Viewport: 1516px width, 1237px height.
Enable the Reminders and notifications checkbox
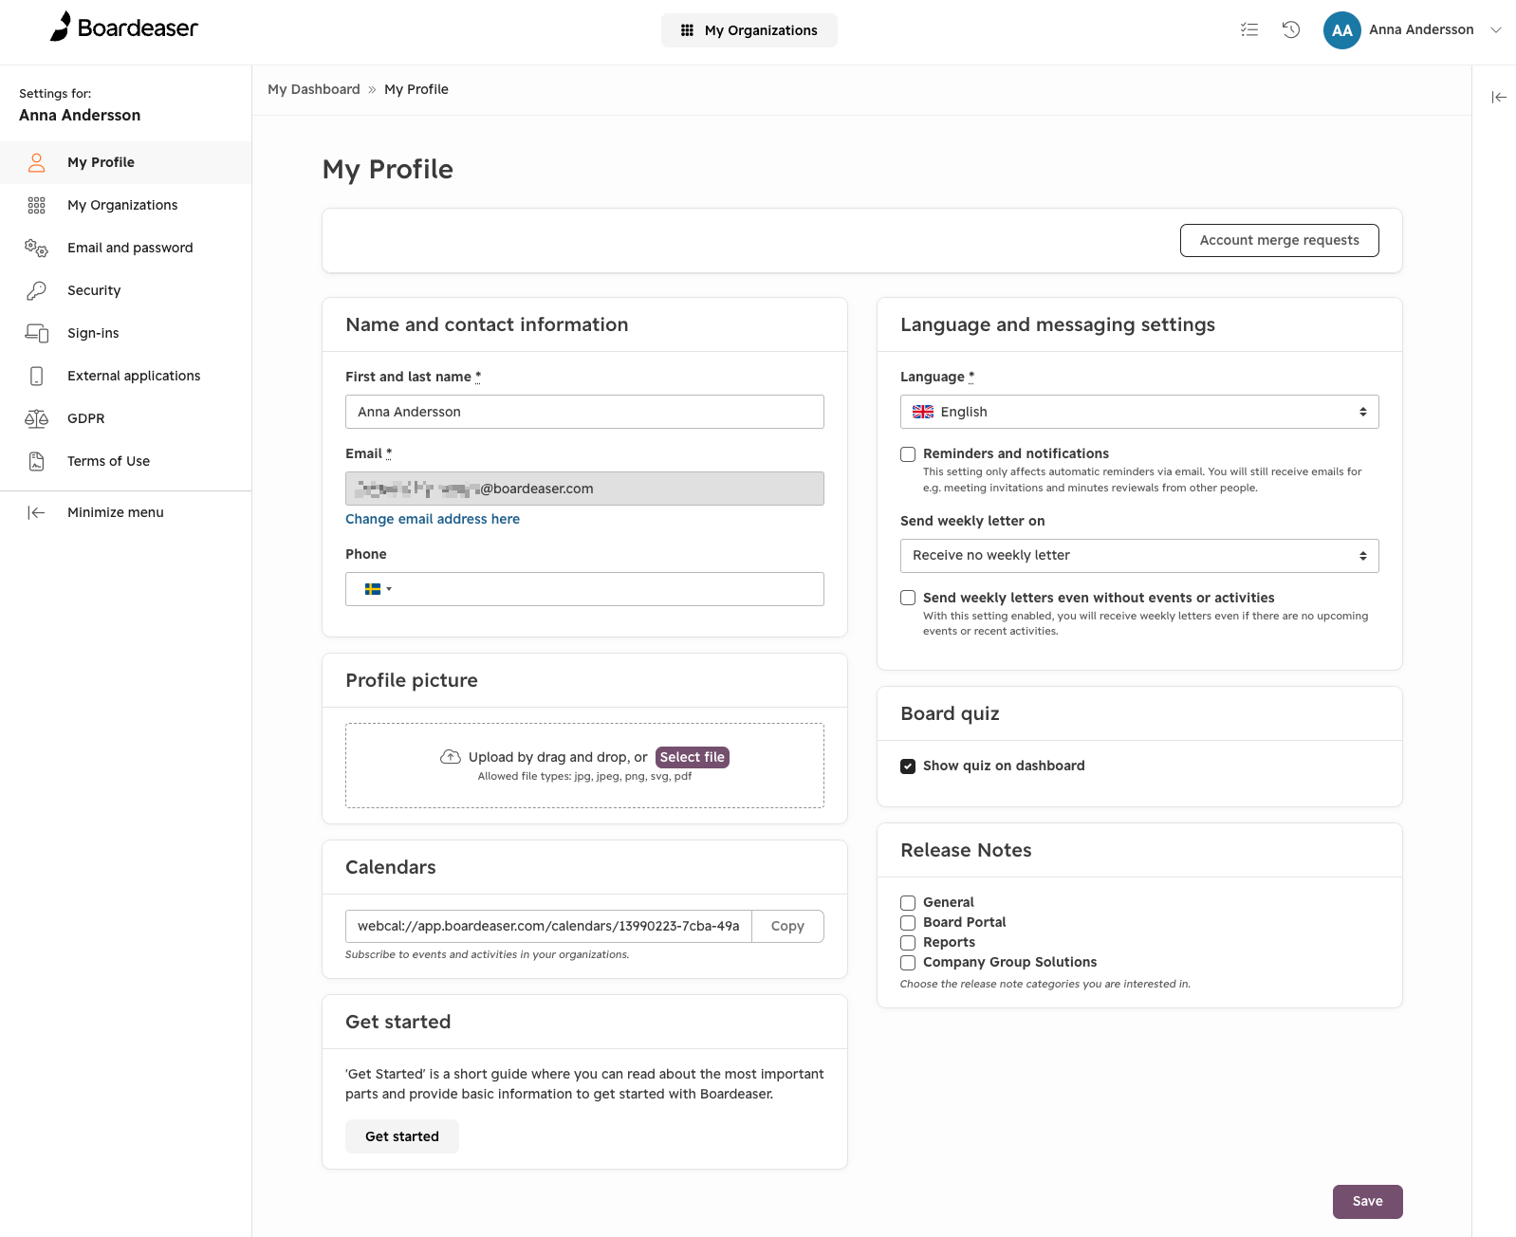coord(908,454)
